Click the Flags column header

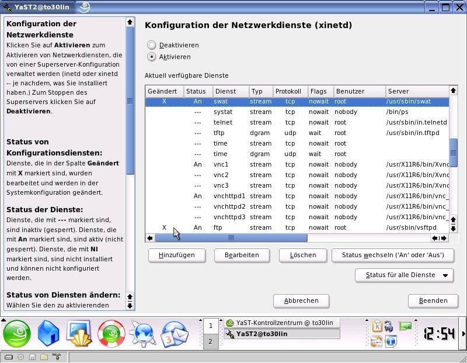[320, 91]
